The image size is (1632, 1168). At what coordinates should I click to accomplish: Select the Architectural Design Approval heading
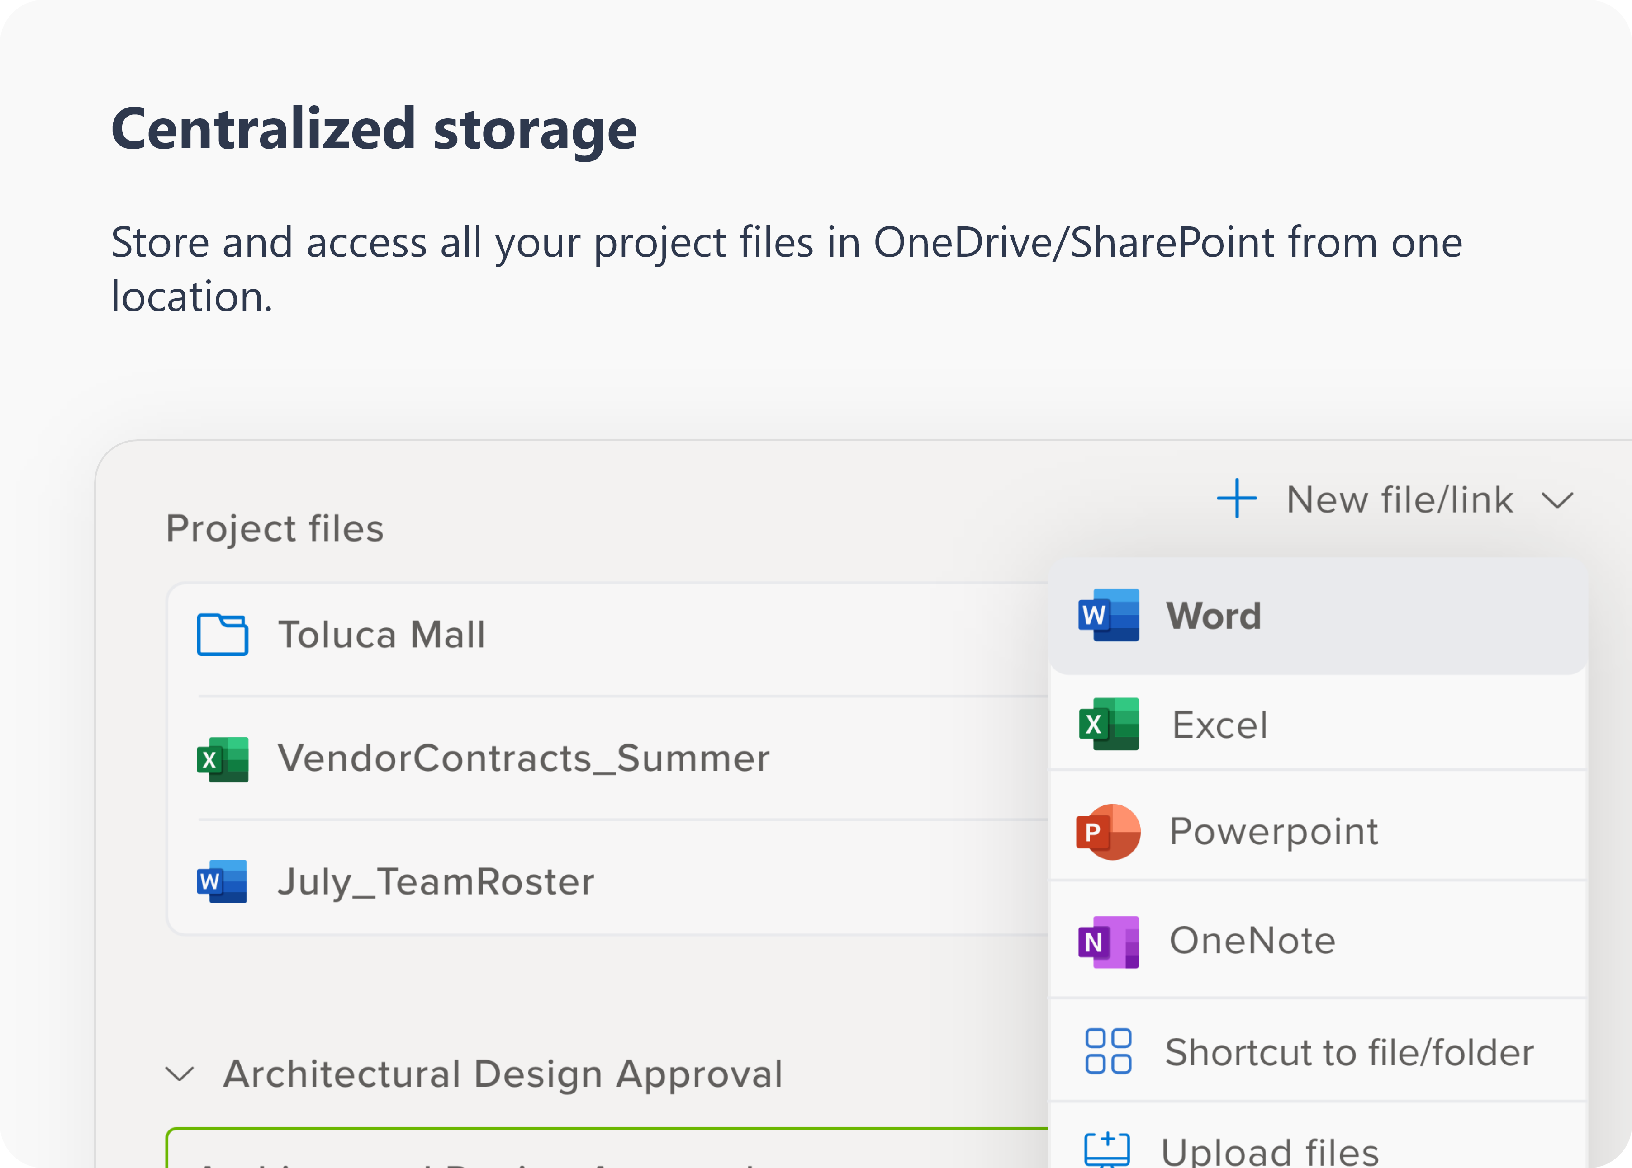[502, 1074]
